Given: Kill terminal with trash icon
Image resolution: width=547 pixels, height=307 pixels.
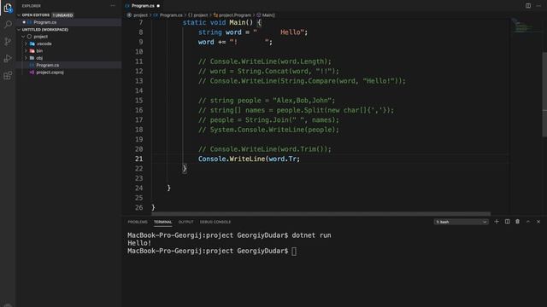Looking at the screenshot, I should (518, 222).
